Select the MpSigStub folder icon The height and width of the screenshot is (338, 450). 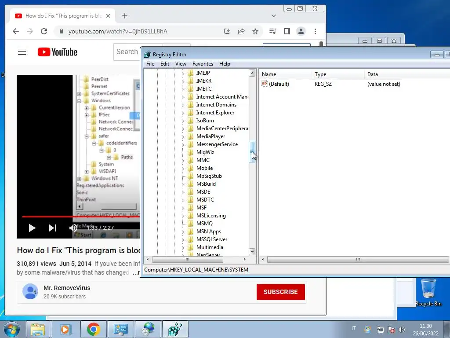click(190, 176)
